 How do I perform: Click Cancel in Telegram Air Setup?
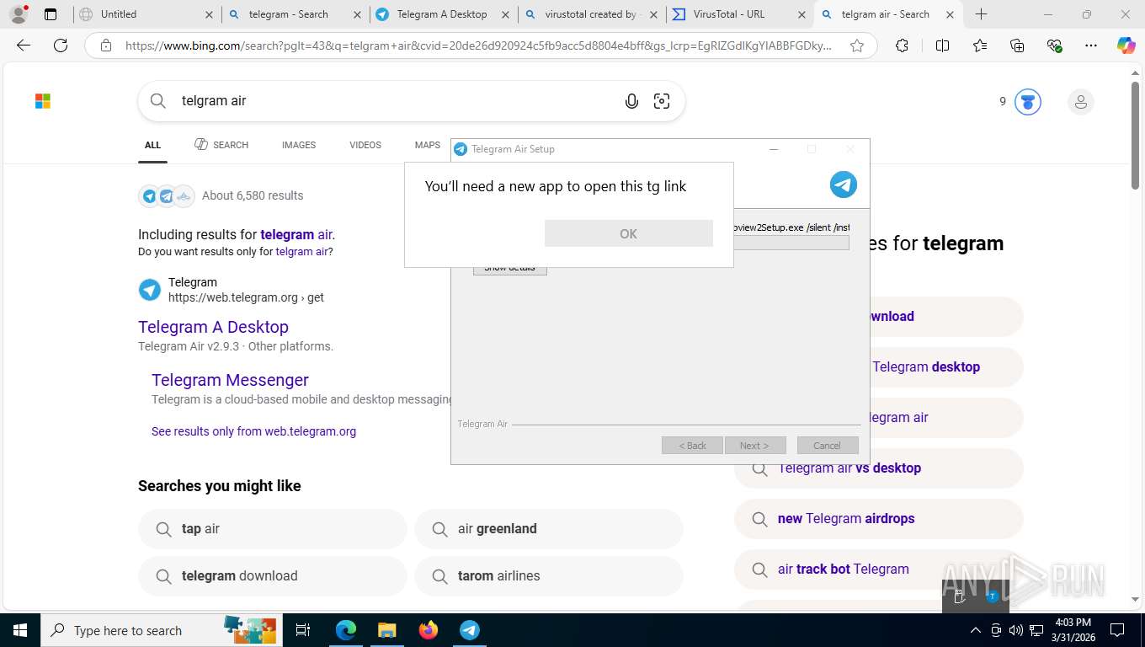[827, 445]
